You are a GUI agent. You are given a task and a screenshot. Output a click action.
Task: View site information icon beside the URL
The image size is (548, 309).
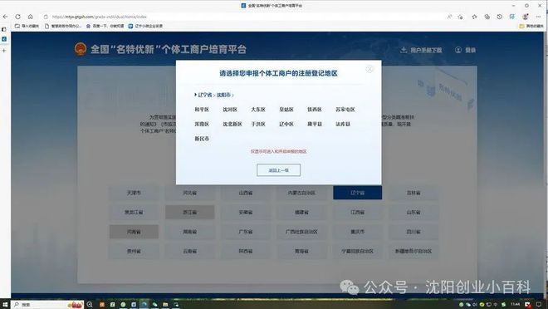46,17
